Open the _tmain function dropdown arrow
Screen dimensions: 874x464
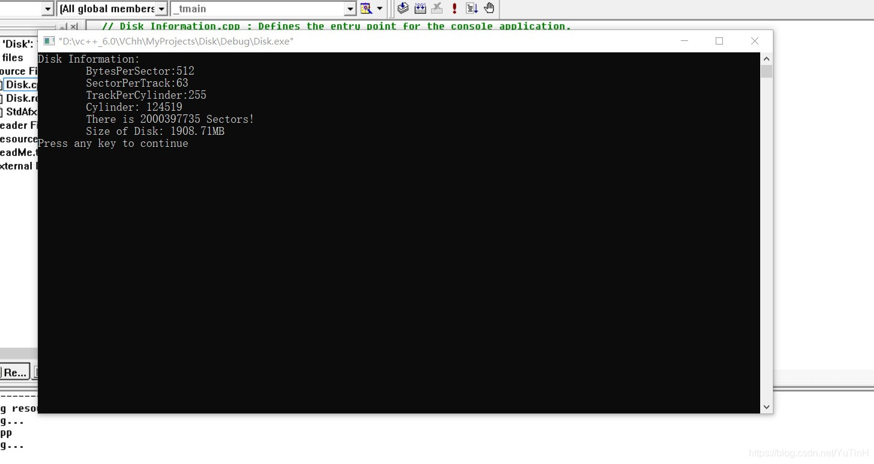pos(350,9)
